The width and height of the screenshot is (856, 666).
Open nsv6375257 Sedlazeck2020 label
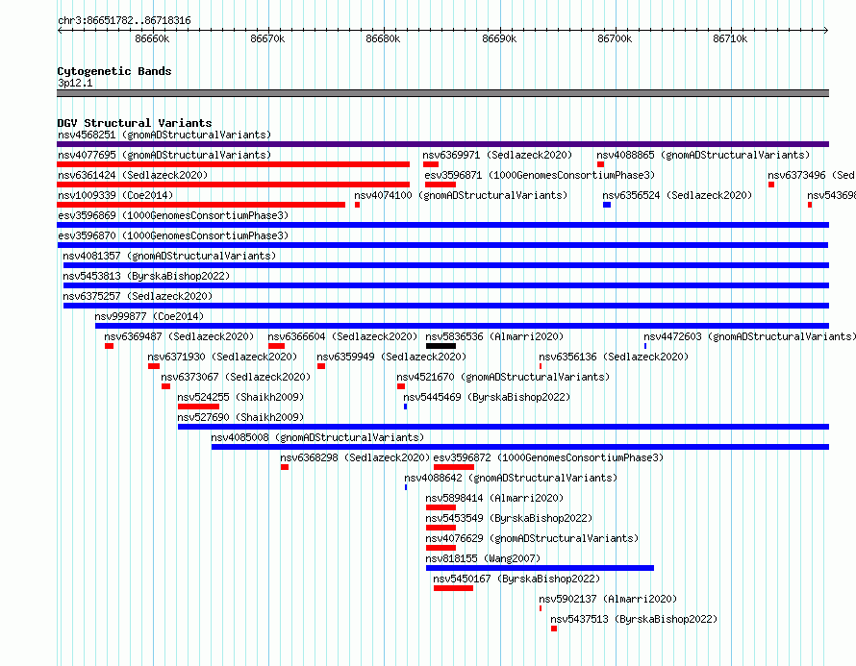pyautogui.click(x=138, y=296)
